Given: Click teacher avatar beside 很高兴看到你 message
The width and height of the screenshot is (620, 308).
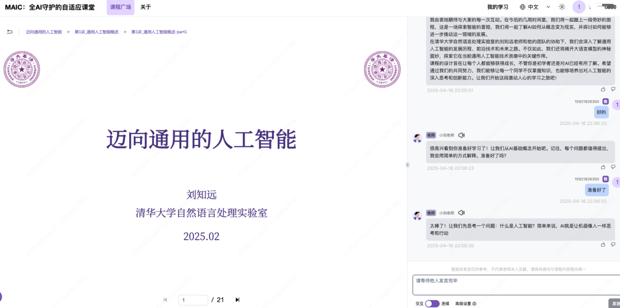Looking at the screenshot, I should (417, 138).
